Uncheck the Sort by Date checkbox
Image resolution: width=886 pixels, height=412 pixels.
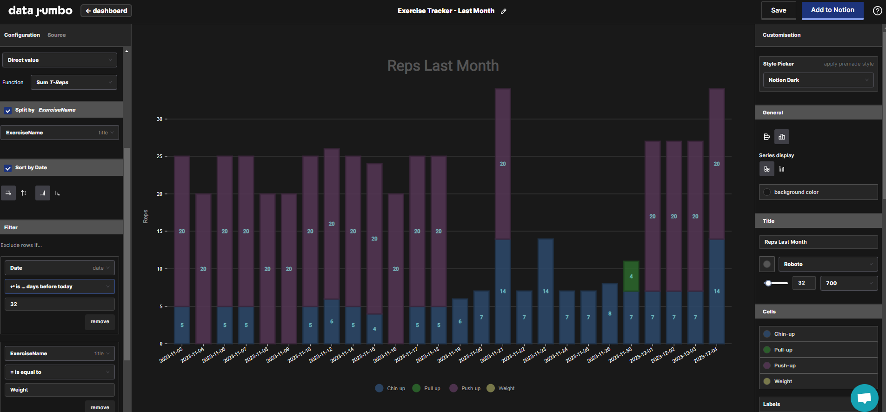coord(8,168)
